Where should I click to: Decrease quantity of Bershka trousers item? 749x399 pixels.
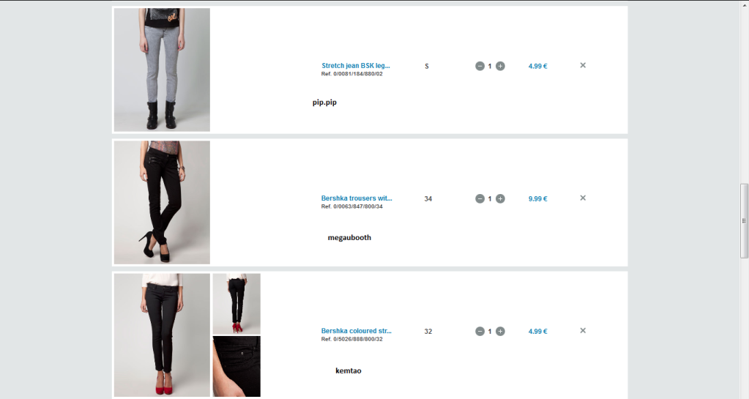pos(480,198)
